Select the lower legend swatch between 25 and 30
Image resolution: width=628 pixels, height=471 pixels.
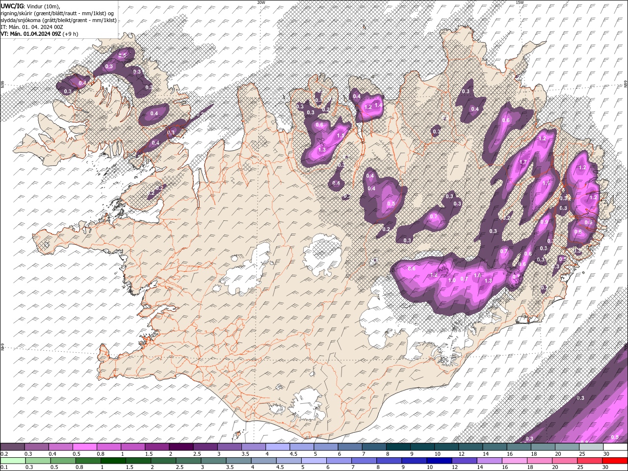590,461
